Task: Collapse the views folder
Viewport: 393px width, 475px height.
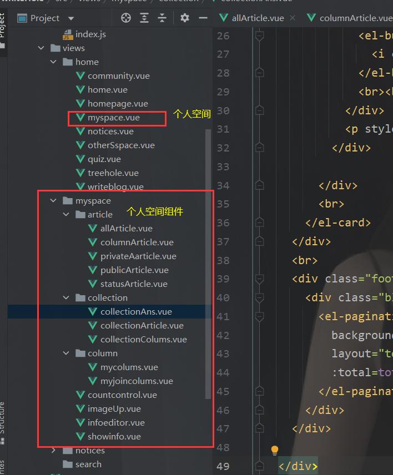Action: click(x=41, y=48)
